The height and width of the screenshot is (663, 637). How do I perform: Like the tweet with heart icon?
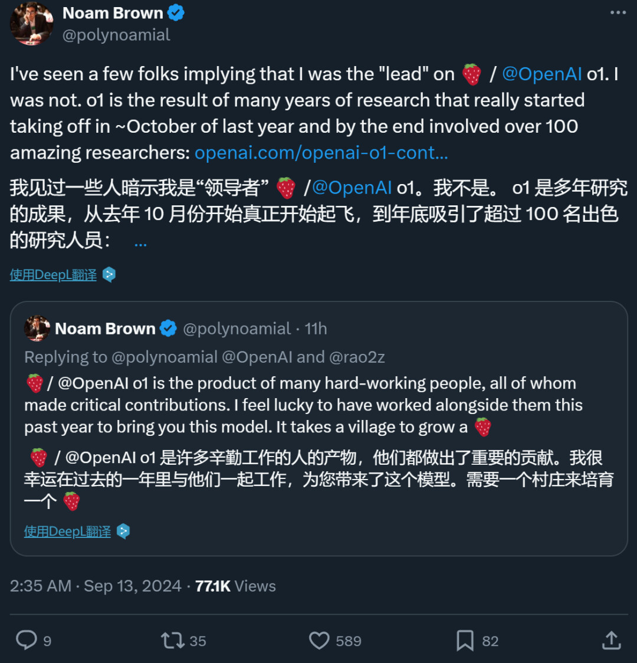click(x=319, y=641)
